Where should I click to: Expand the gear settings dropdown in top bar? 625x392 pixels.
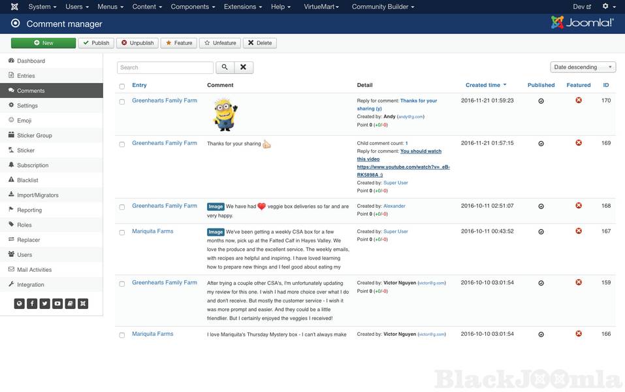click(608, 7)
